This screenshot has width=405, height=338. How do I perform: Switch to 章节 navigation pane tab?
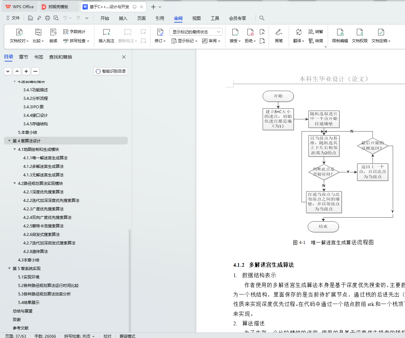click(24, 57)
